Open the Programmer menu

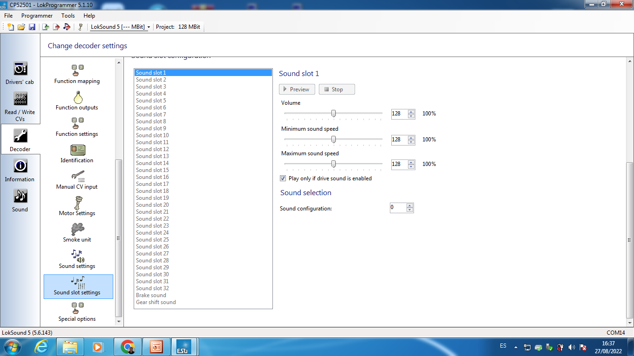pyautogui.click(x=37, y=16)
